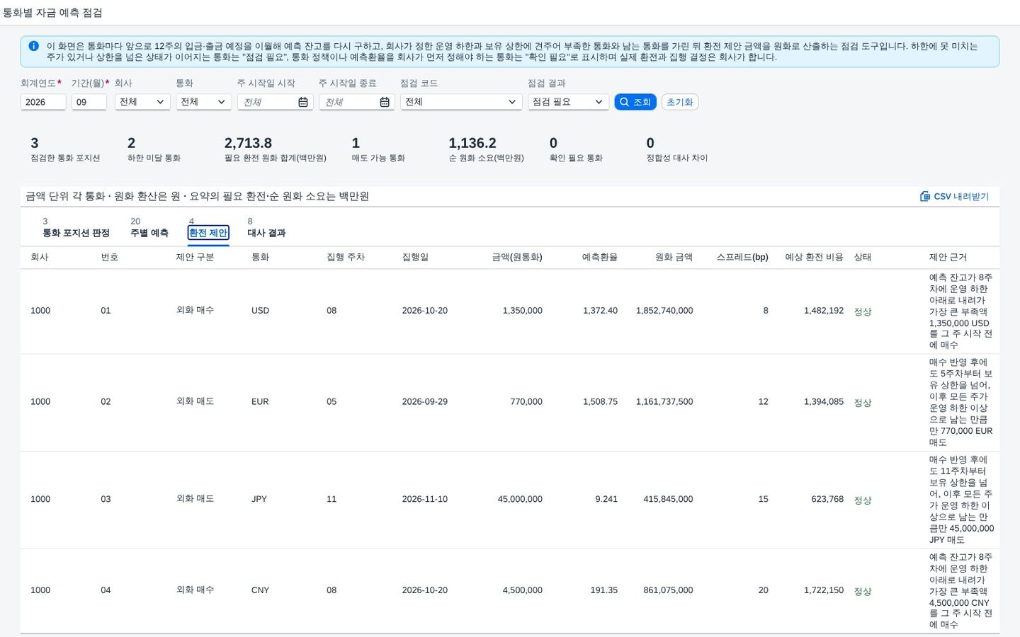Click the 하한 미달 통화 summary value
This screenshot has width=1020, height=637.
[x=132, y=143]
